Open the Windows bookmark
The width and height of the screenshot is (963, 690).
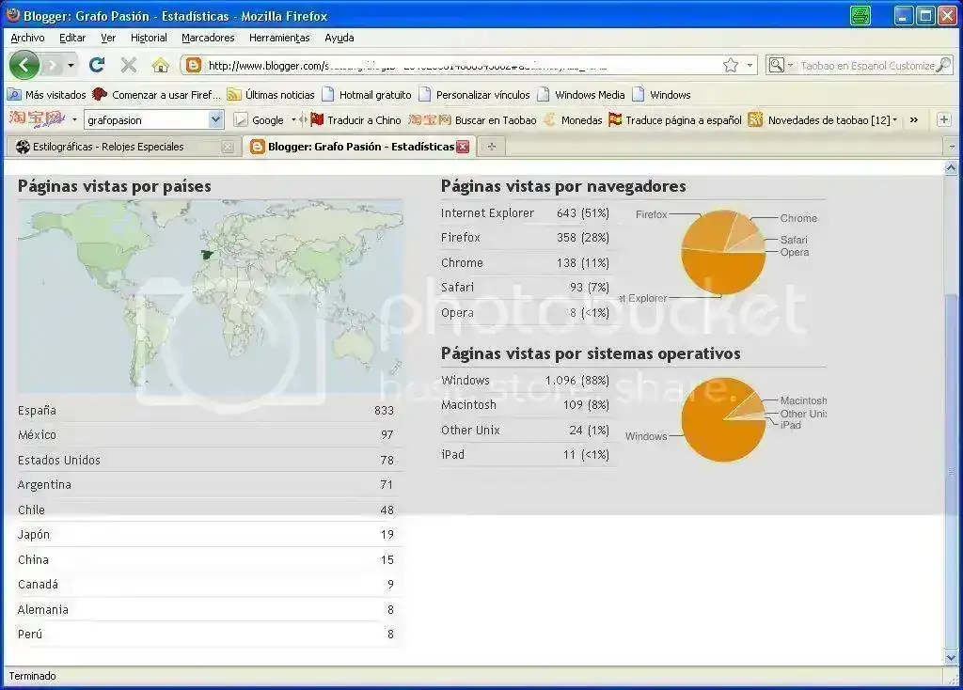click(x=661, y=95)
